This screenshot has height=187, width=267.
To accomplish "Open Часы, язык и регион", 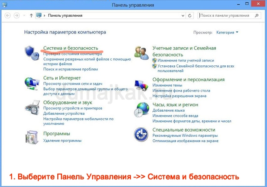I will (175, 104).
